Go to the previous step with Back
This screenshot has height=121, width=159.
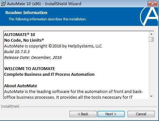coord(83,114)
